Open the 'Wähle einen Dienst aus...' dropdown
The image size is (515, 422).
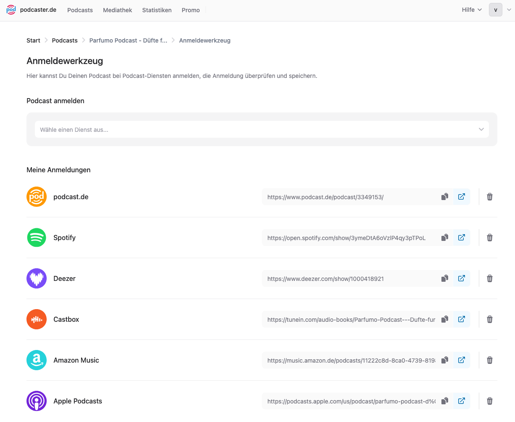point(262,129)
